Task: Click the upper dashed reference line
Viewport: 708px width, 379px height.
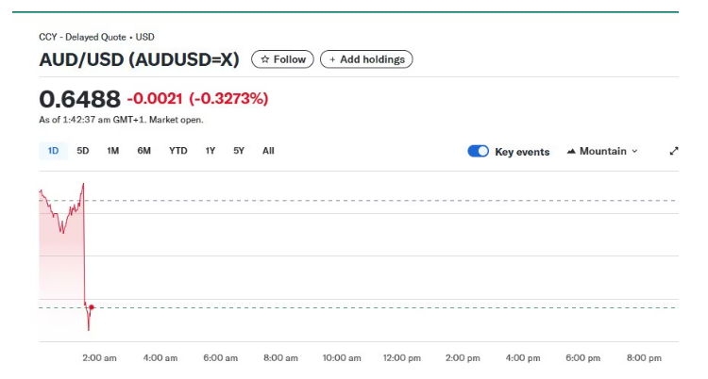Action: tap(378, 201)
